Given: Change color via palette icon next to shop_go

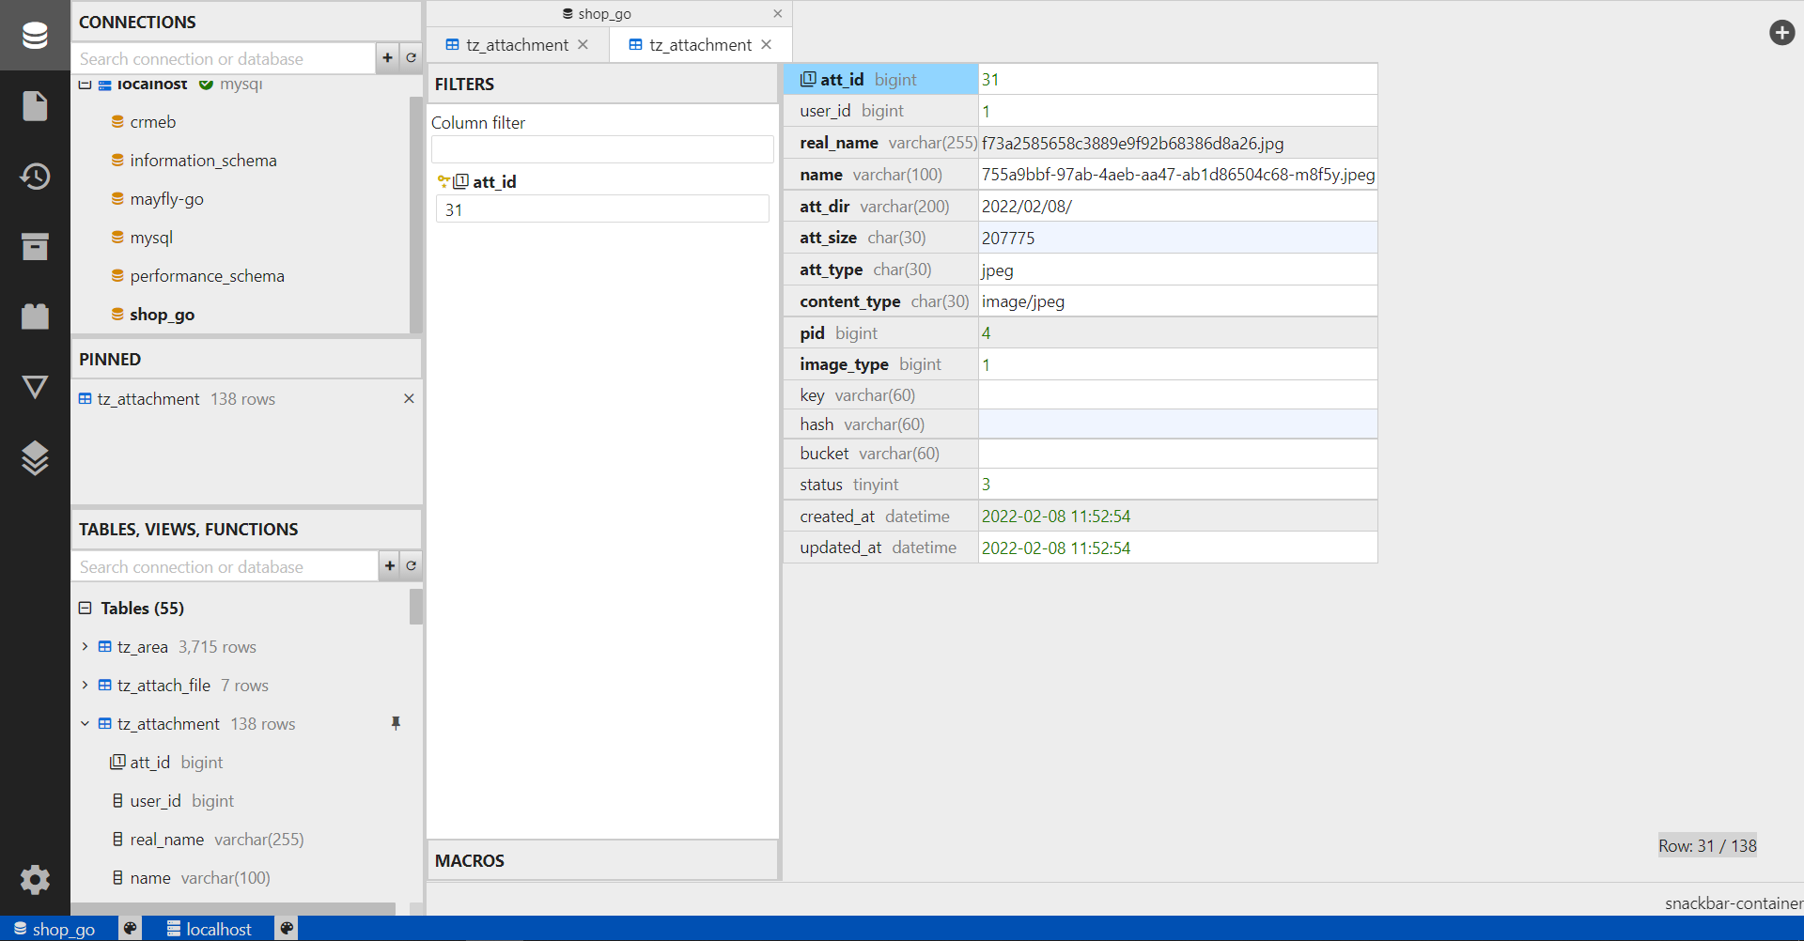Looking at the screenshot, I should tap(131, 929).
